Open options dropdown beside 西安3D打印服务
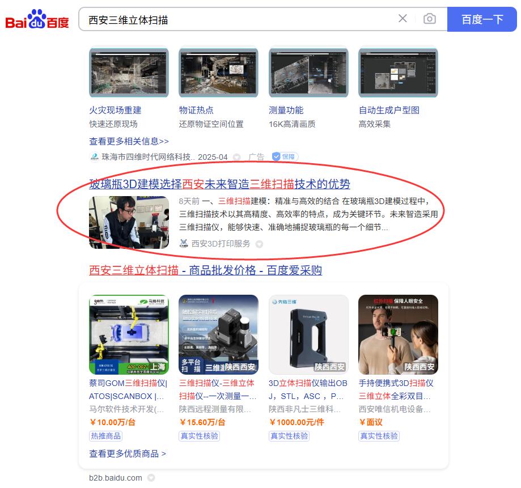Viewport: 521px width, 488px height. [259, 244]
